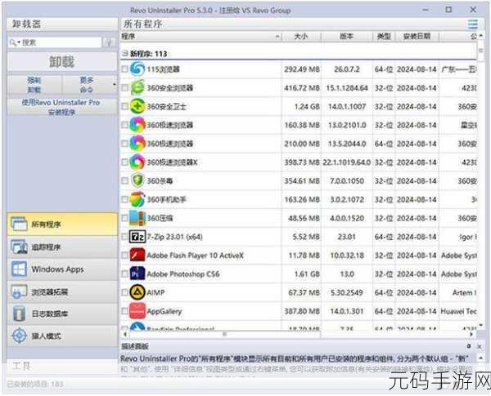The width and height of the screenshot is (491, 396).
Task: Sort by the 类型 column header
Action: click(384, 37)
